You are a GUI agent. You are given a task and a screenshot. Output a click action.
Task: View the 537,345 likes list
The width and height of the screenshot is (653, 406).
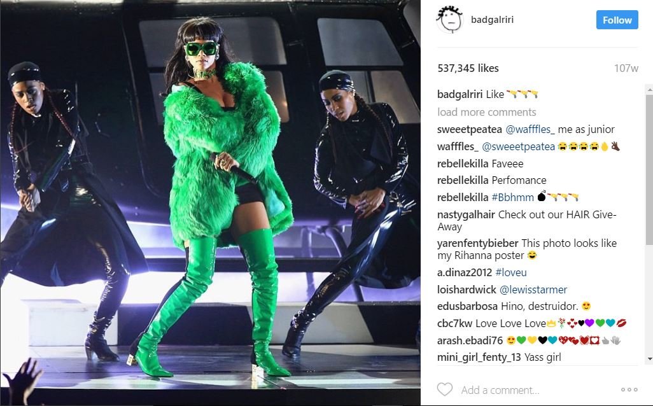point(468,68)
